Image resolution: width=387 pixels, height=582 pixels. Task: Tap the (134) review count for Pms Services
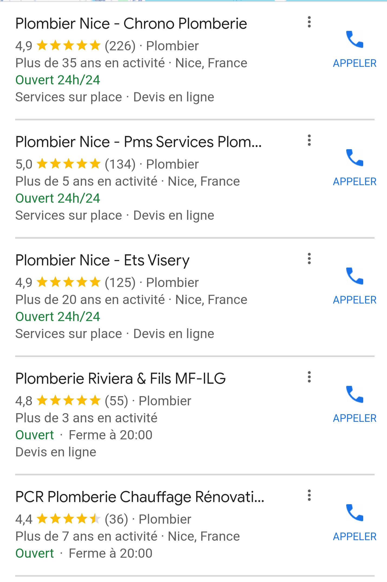tap(120, 164)
